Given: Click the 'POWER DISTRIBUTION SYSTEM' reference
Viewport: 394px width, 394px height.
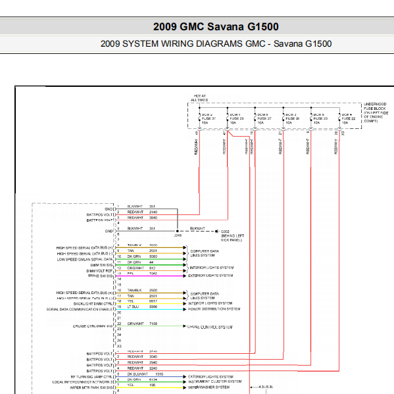Looking at the screenshot, I should [214, 309].
